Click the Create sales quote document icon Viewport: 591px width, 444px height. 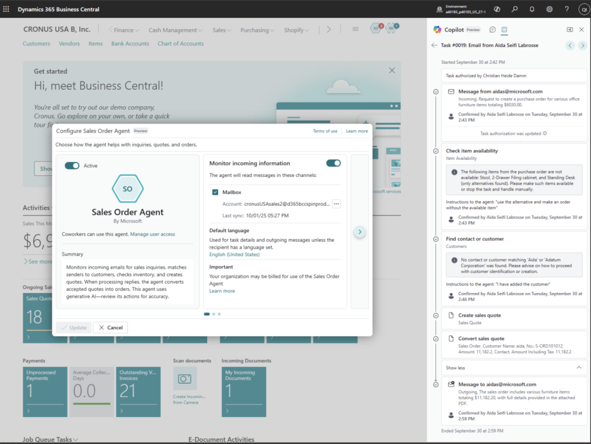pyautogui.click(x=451, y=315)
